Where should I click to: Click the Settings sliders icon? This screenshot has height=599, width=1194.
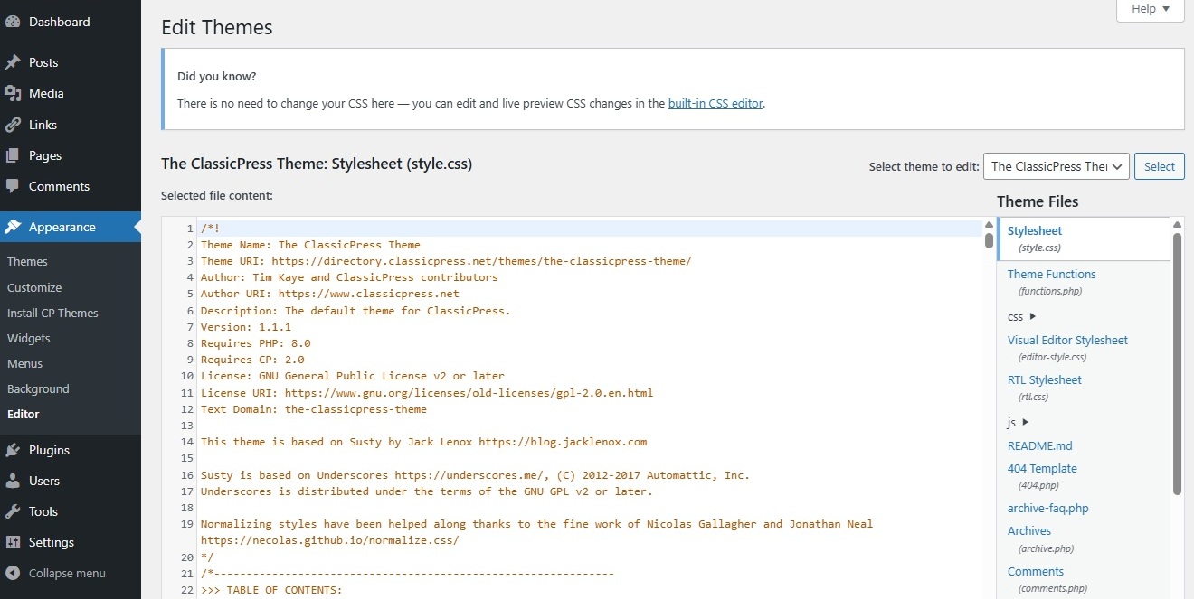(x=14, y=542)
